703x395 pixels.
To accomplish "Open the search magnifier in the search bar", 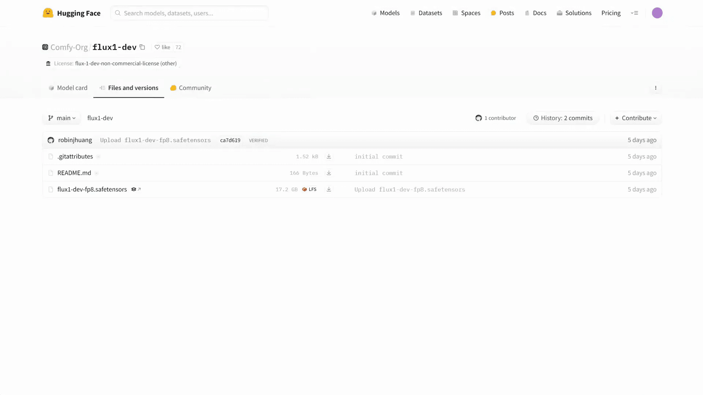I will point(118,13).
